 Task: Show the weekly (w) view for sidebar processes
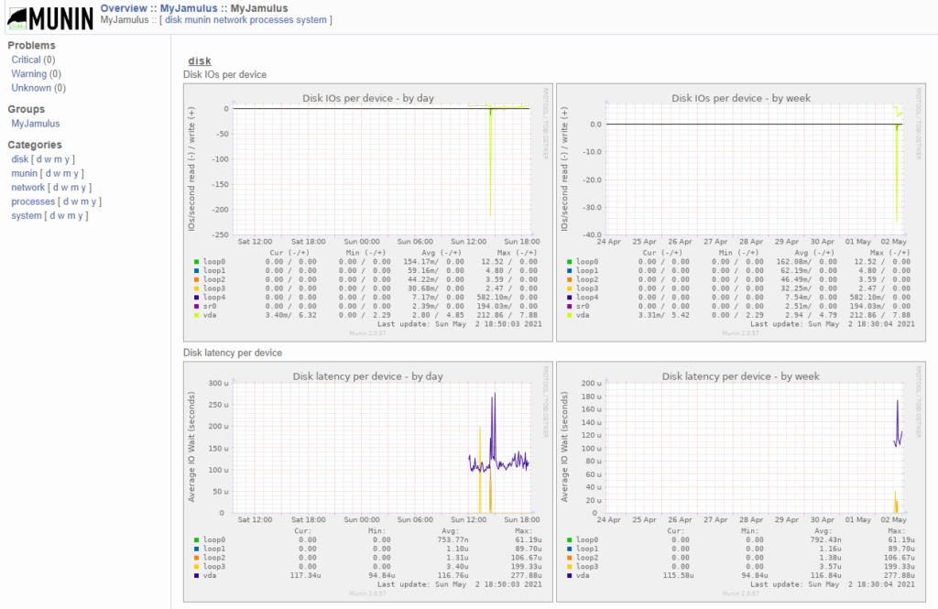tap(75, 201)
